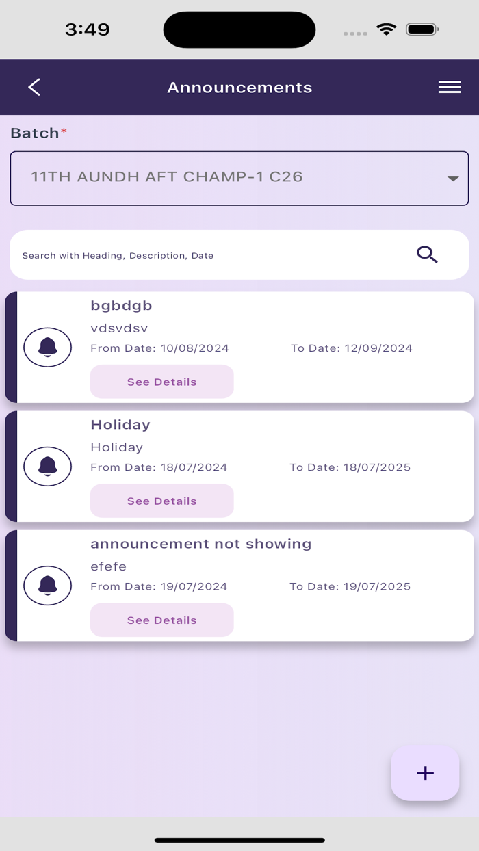This screenshot has height=851, width=479.
Task: Select the efefe description text
Action: tap(108, 566)
